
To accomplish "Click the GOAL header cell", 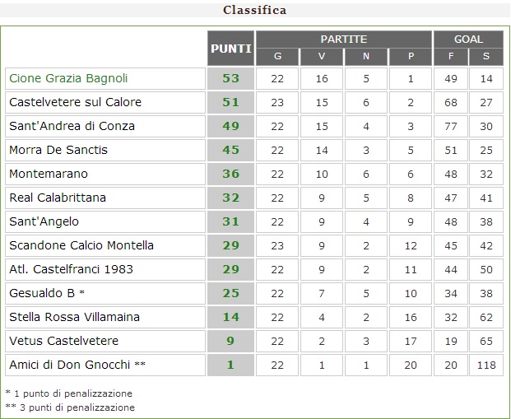I will (468, 40).
